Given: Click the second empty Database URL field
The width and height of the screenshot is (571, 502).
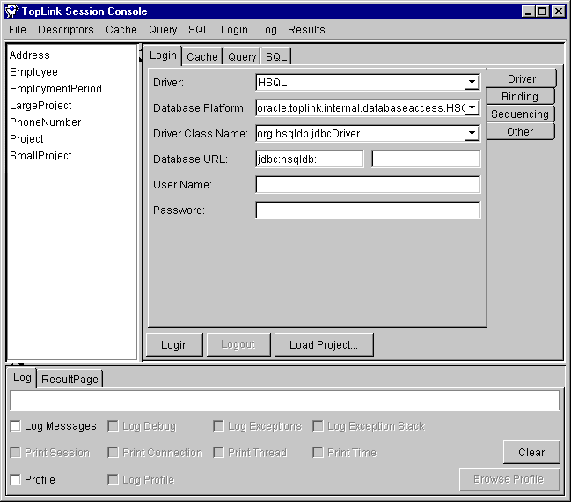Looking at the screenshot, I should pos(426,159).
